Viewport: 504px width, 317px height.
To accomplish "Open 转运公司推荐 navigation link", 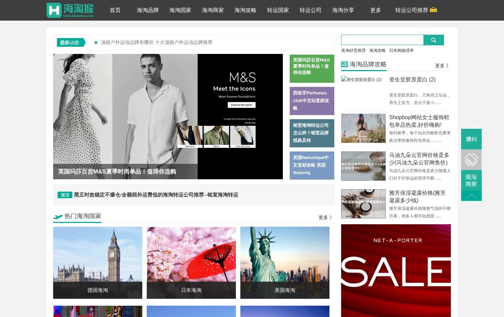I will [412, 10].
